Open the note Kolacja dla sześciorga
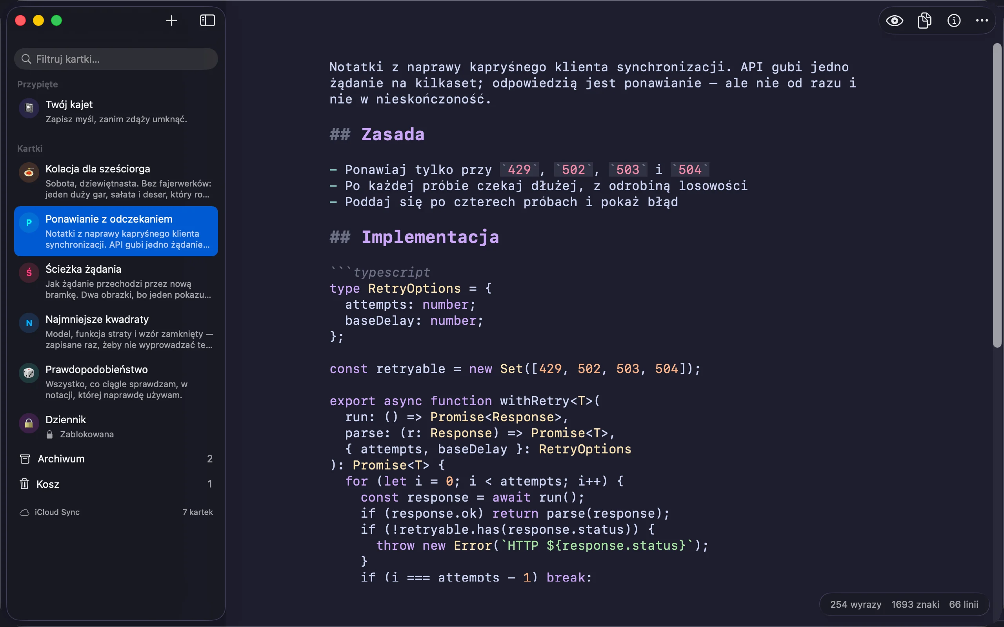Screen dimensions: 1004x627 116,181
